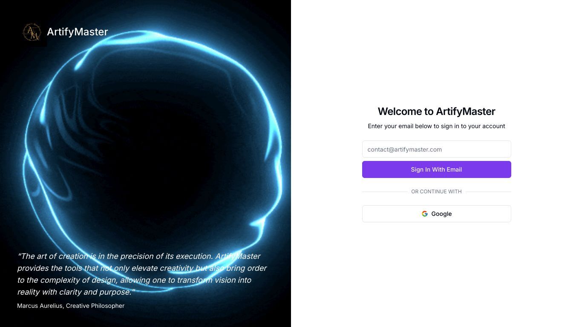Click the quote line starting to the complexity
Screen dimensions: 582x327
tap(134, 280)
